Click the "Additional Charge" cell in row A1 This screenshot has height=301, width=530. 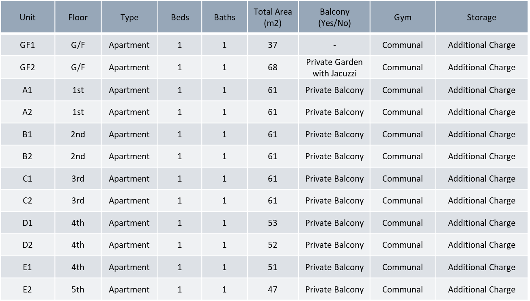click(482, 90)
